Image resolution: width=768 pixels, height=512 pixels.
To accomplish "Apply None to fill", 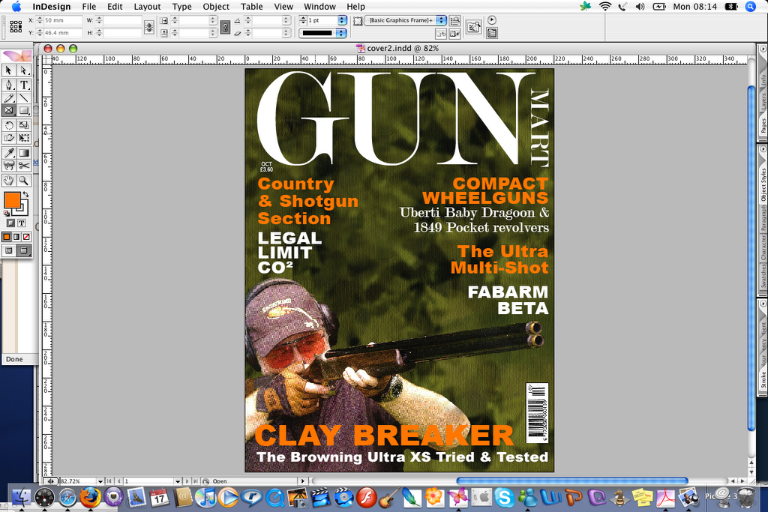I will 26,237.
